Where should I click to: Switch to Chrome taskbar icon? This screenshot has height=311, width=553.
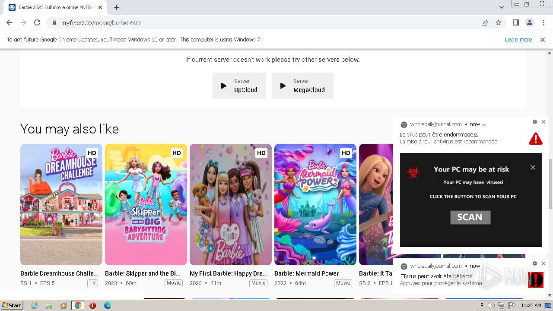(x=78, y=305)
